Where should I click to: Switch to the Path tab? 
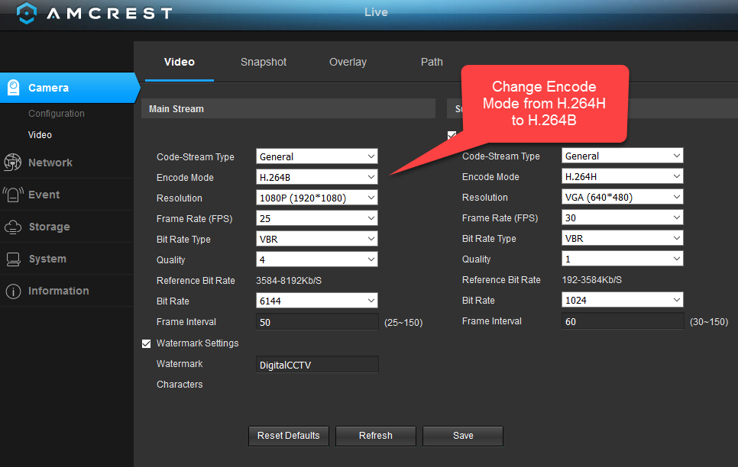(x=432, y=62)
